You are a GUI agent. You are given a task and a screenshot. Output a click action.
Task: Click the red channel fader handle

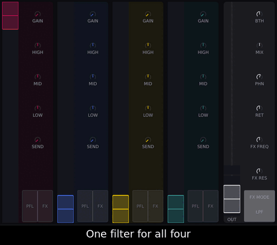click(10, 16)
